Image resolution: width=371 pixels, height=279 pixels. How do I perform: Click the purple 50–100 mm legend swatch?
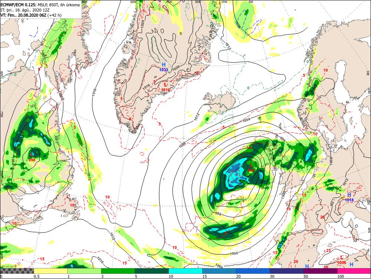coord(321,271)
